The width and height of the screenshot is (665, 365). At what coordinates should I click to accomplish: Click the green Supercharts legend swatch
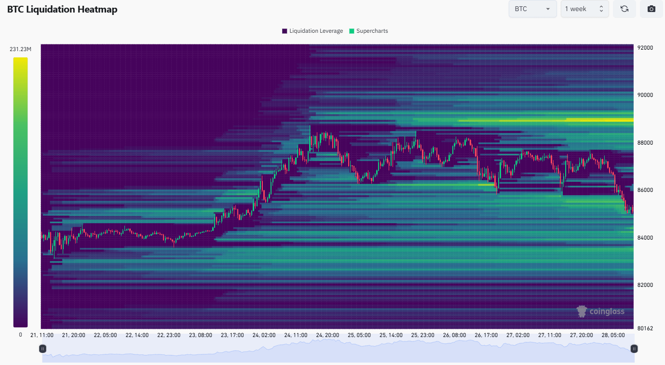pos(352,31)
